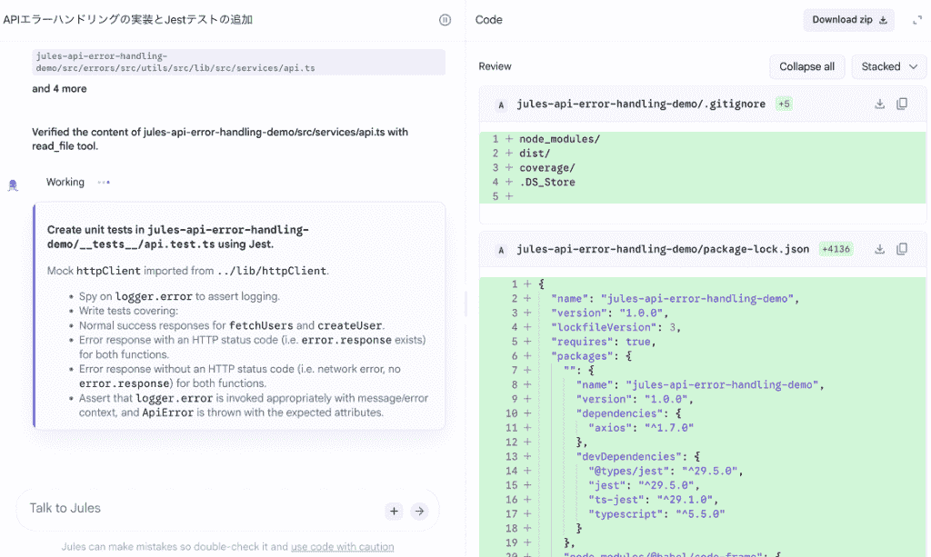The width and height of the screenshot is (931, 557).
Task: Click the +4136 lines badge
Action: (x=836, y=249)
